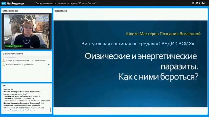Click the clock icon beside the timer
Image resolution: width=209 pixels, height=117 pixels.
coord(193,3)
